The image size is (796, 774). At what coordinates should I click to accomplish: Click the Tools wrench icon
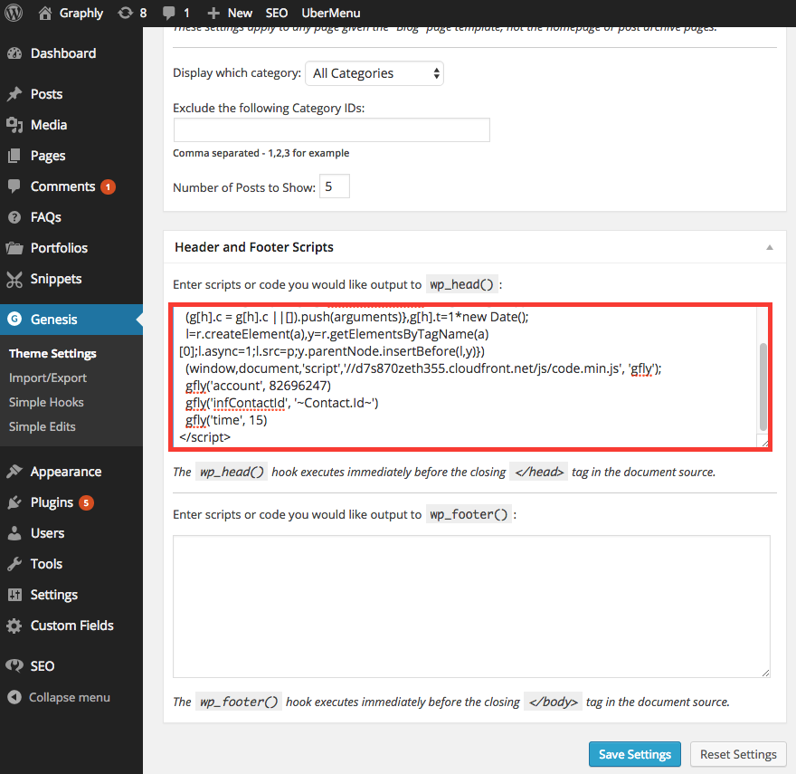click(x=14, y=564)
